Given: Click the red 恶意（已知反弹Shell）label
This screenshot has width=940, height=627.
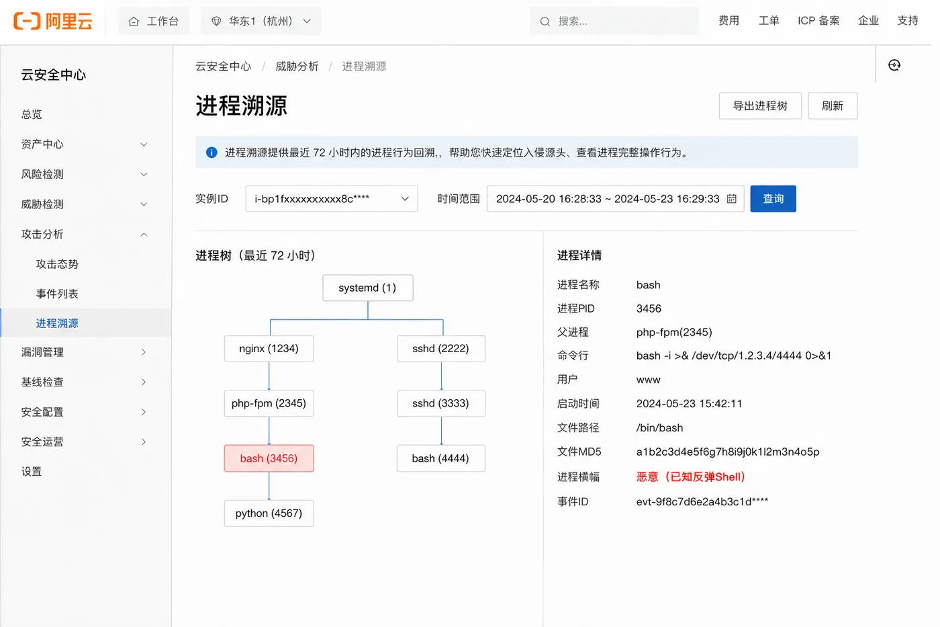Looking at the screenshot, I should coord(691,477).
